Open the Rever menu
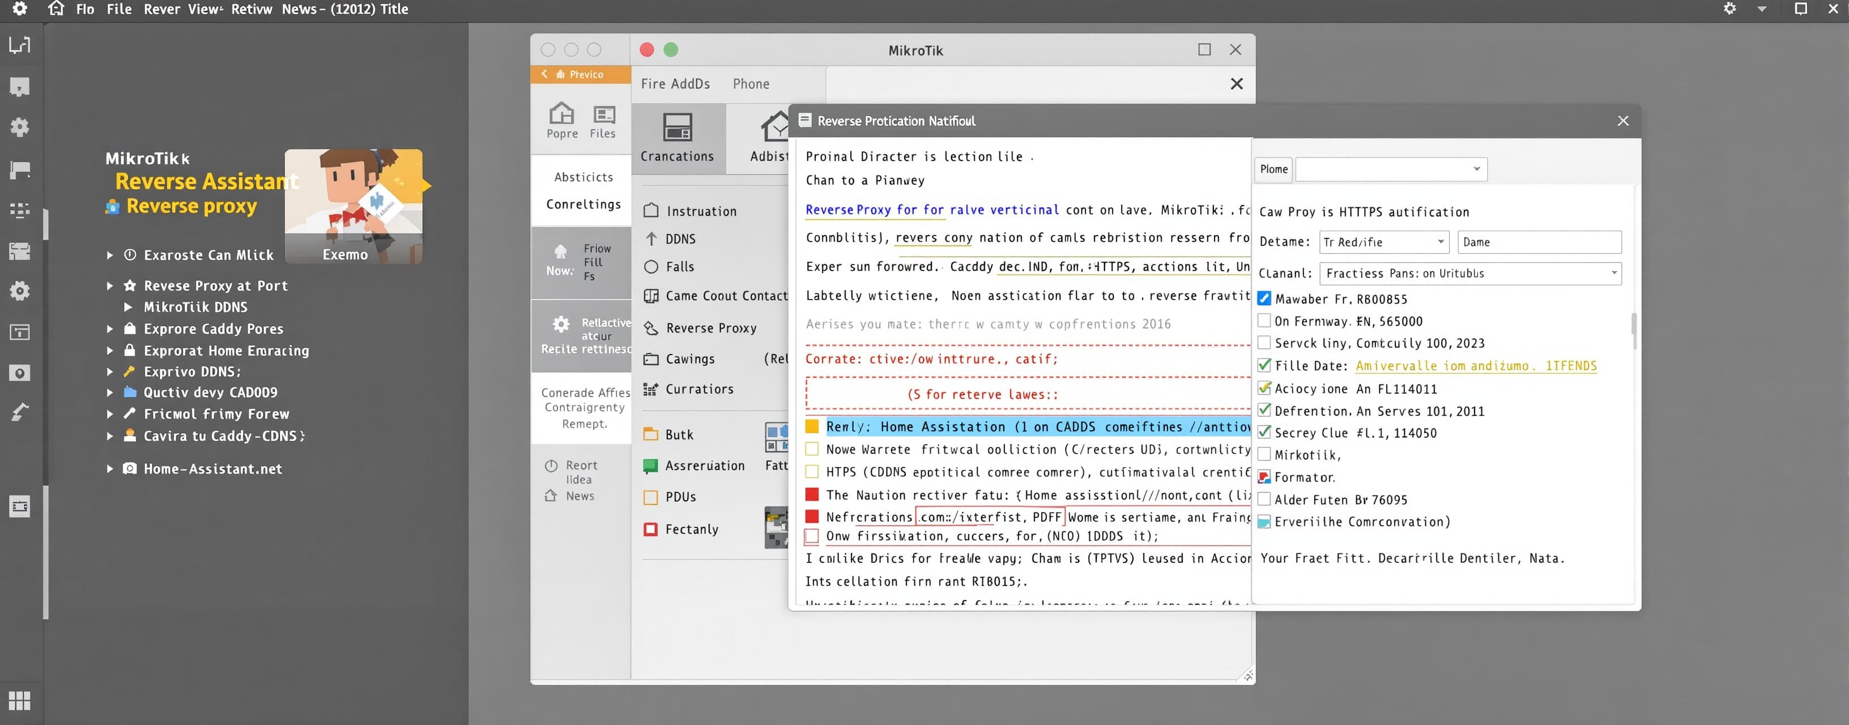This screenshot has height=725, width=1849. click(161, 8)
